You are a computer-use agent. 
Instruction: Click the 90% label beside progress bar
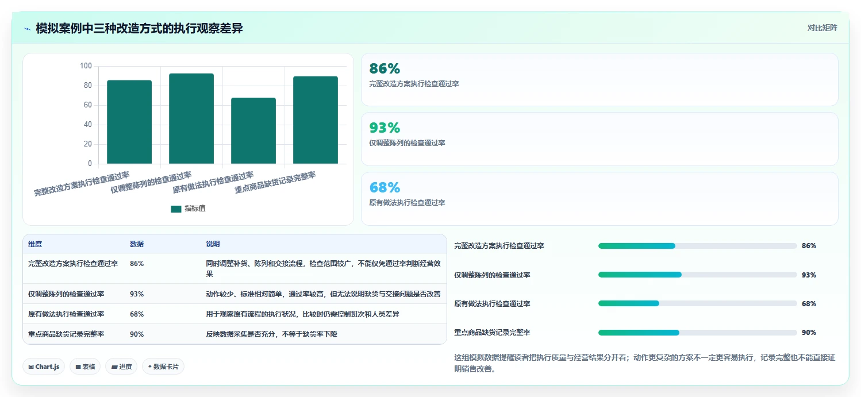click(809, 333)
